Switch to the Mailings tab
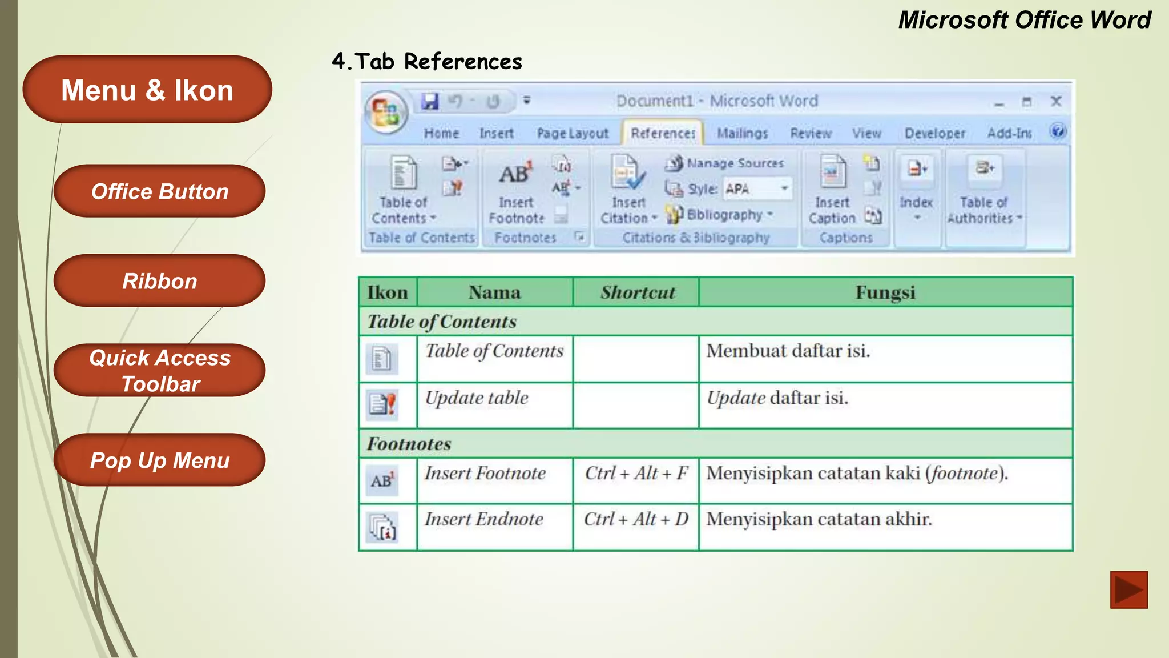The height and width of the screenshot is (658, 1169). 742,133
